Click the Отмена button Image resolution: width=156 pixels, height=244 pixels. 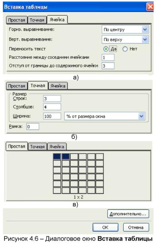click(136, 227)
